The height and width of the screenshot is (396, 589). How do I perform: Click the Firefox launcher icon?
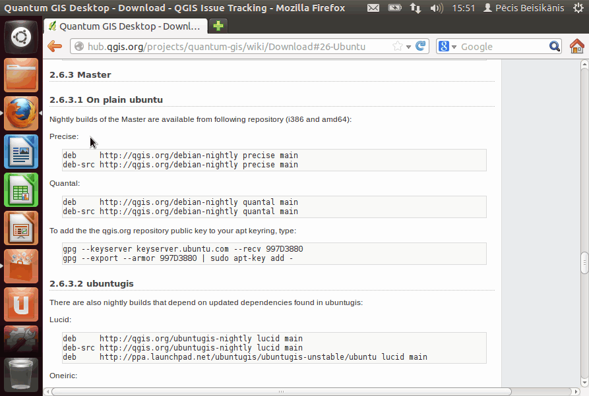[x=21, y=113]
